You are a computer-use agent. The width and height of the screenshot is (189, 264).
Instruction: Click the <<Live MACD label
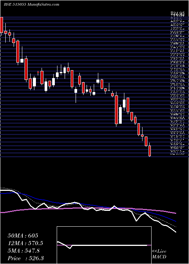[x=159, y=254]
